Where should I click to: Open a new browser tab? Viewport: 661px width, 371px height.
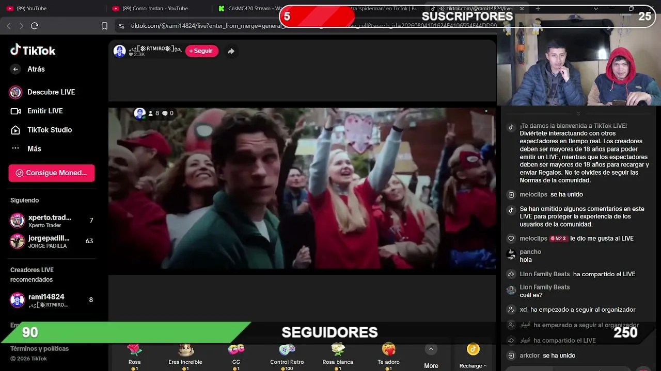point(538,8)
